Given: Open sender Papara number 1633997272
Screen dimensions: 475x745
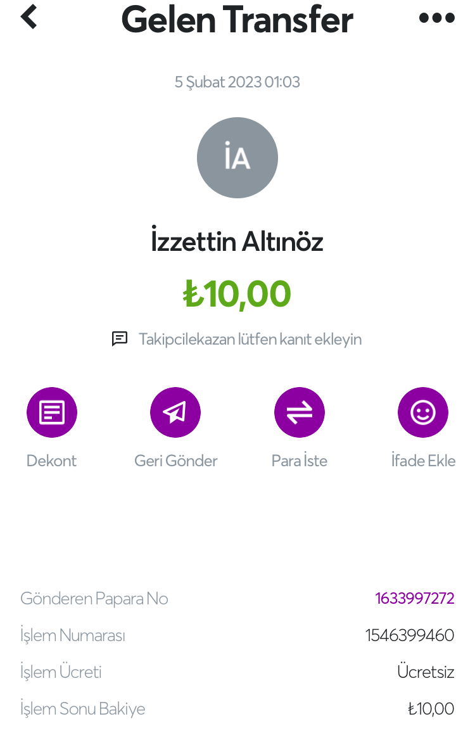Looking at the screenshot, I should pyautogui.click(x=415, y=599).
